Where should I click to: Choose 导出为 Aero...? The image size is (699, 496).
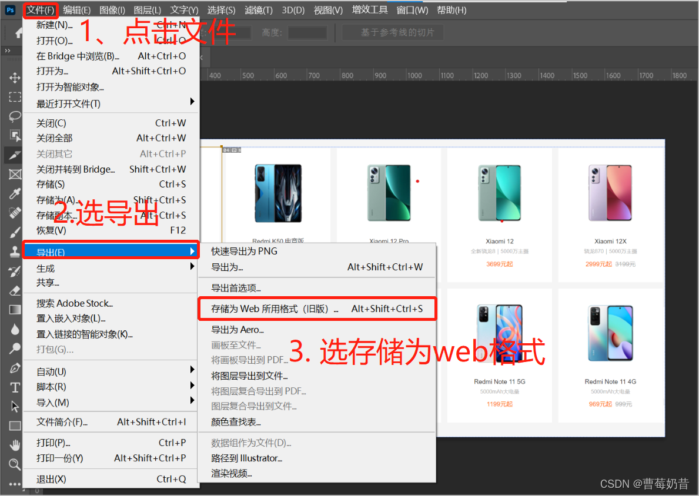[317, 330]
